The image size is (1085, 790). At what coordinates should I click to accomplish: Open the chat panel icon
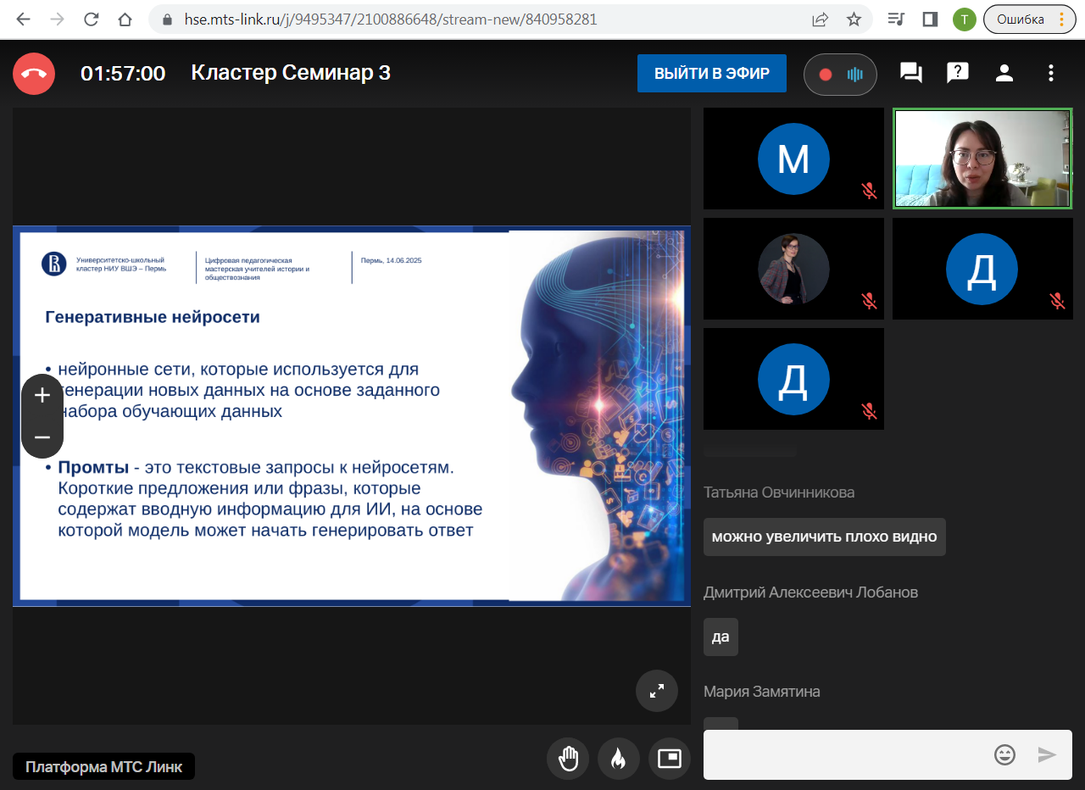click(x=910, y=74)
